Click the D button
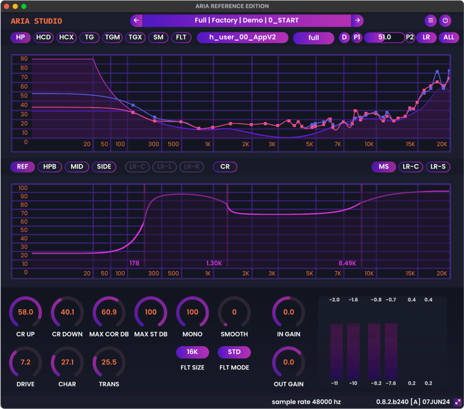 pos(344,38)
